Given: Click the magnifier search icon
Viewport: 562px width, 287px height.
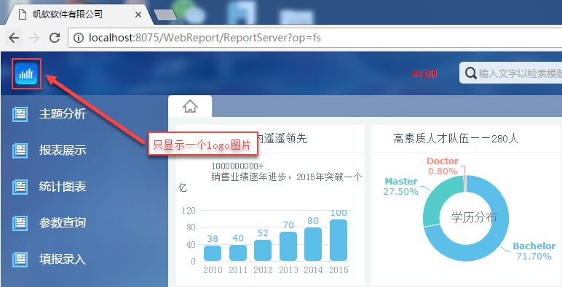Looking at the screenshot, I should [470, 73].
